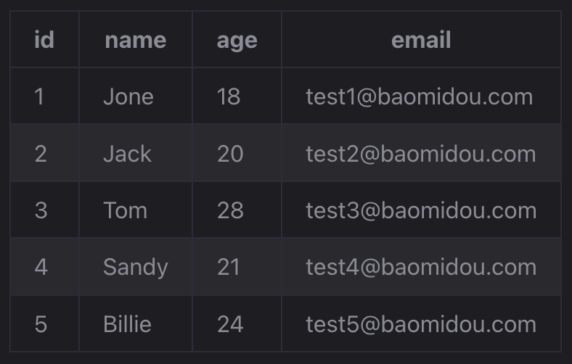Select the Jone name cell
572x364 pixels.
coord(136,96)
